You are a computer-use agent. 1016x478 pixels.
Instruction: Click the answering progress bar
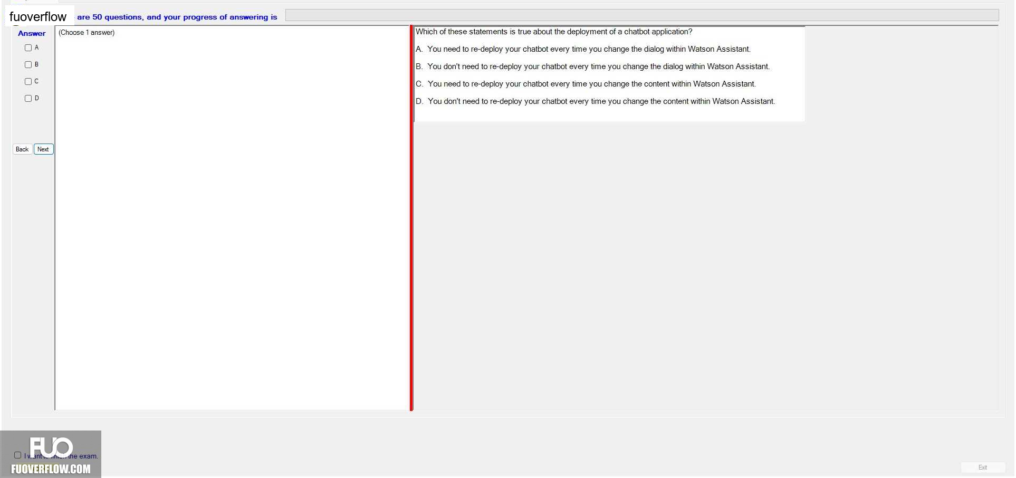pyautogui.click(x=642, y=15)
